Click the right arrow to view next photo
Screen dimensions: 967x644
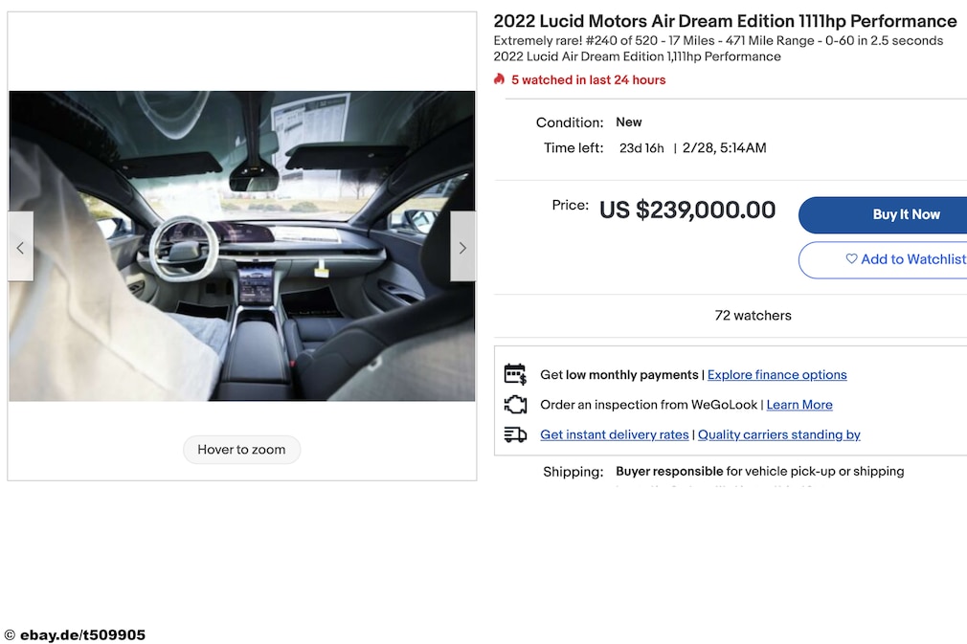coord(462,246)
